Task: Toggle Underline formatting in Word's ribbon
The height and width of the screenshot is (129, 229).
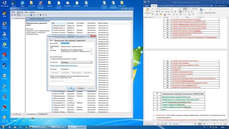Action: click(x=162, y=12)
